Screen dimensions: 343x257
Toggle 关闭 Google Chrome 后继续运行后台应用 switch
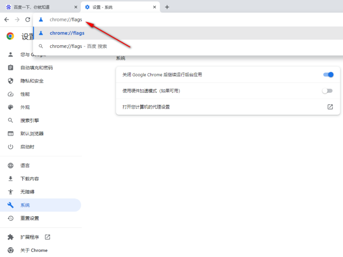coord(328,75)
